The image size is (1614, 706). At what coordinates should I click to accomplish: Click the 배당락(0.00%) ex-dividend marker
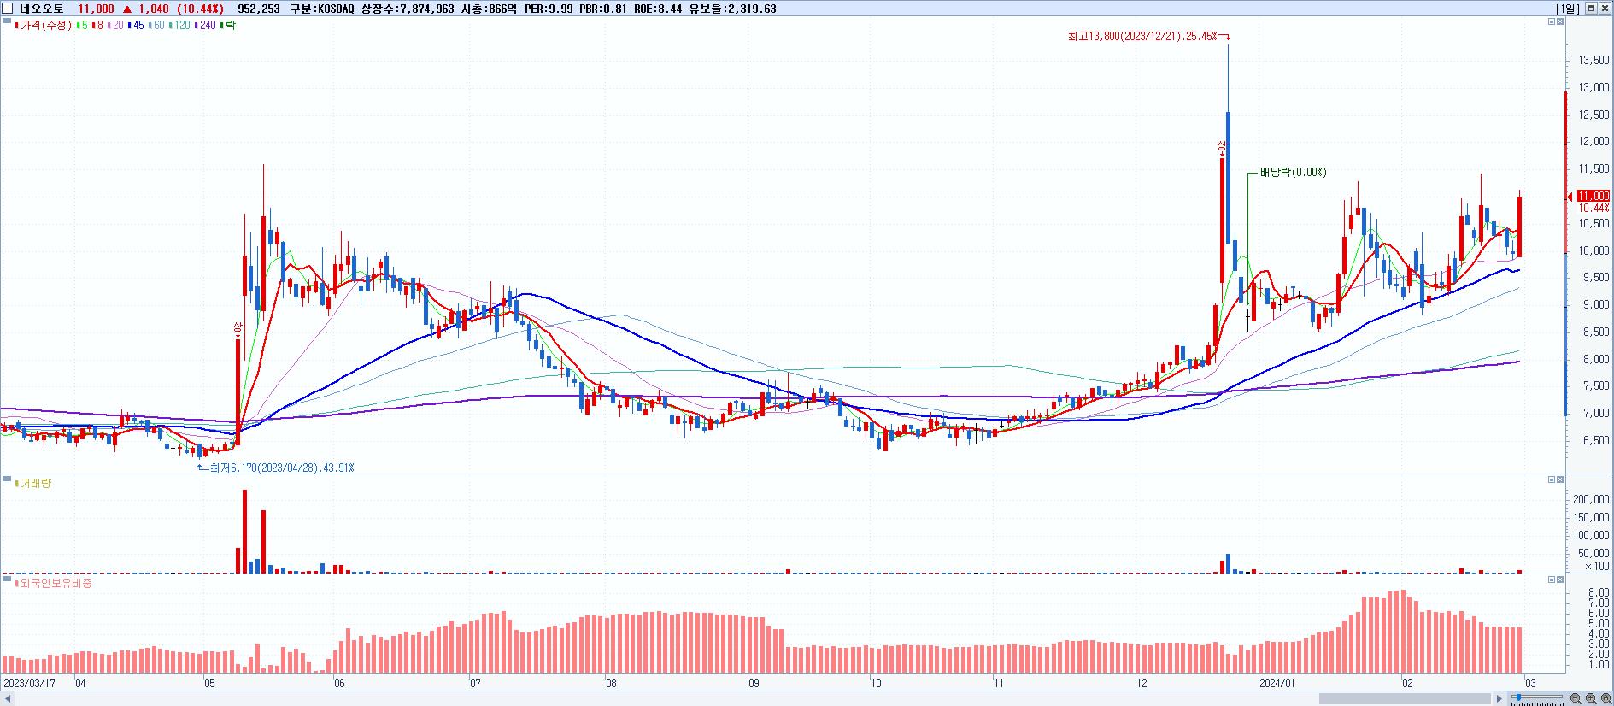[x=1293, y=173]
